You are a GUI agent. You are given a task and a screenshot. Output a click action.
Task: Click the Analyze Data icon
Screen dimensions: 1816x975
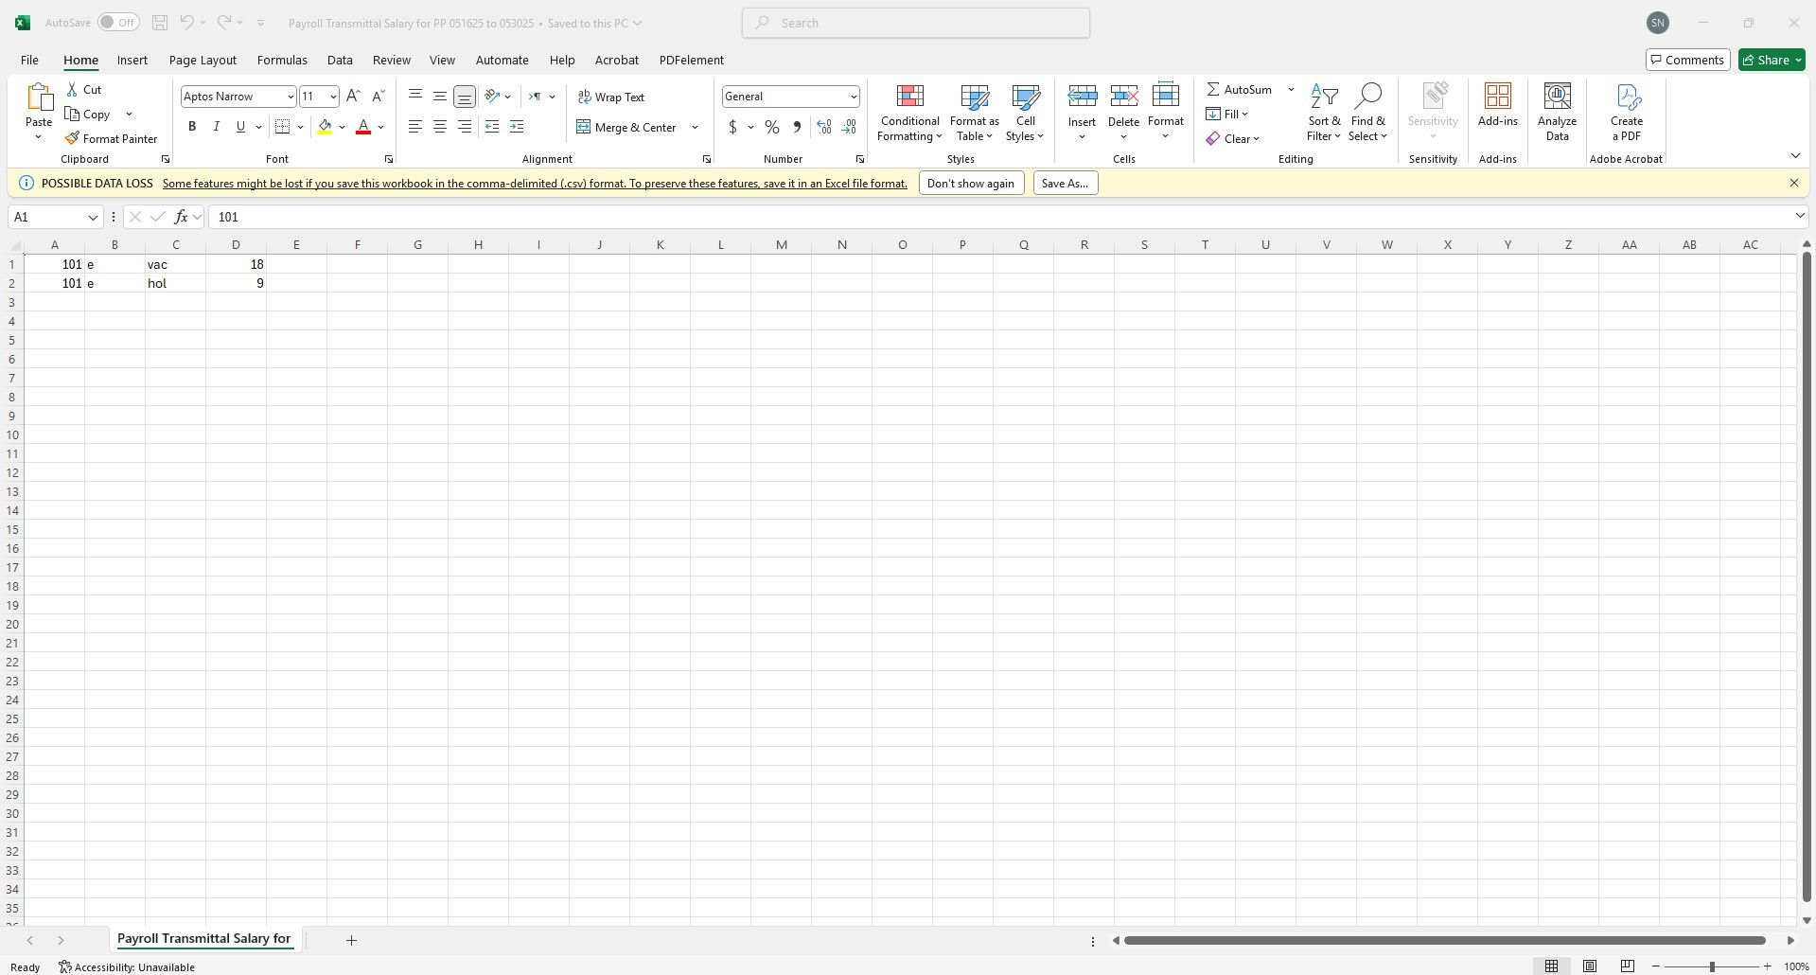[x=1557, y=113]
